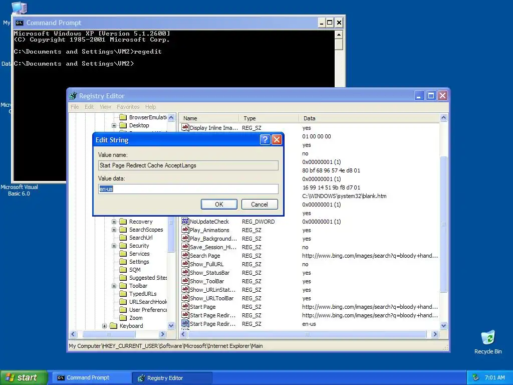Screen dimensions: 513x385
Task: Expand the Keyboard registry key
Action: pyautogui.click(x=104, y=326)
